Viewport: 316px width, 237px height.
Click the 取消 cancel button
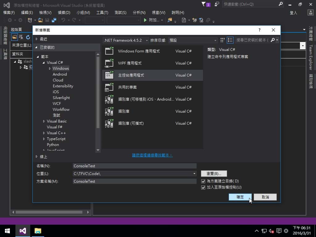click(265, 197)
